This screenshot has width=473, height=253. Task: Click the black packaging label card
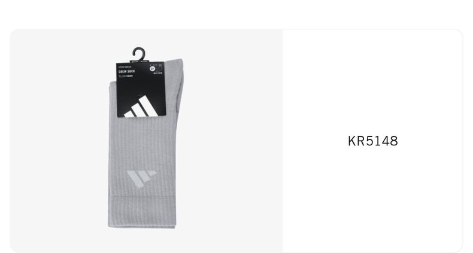tap(141, 89)
